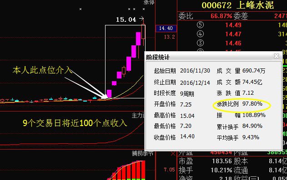Click the 14.40 price label on axis
Image resolution: width=287 pixels, height=180 pixels.
coord(166,29)
